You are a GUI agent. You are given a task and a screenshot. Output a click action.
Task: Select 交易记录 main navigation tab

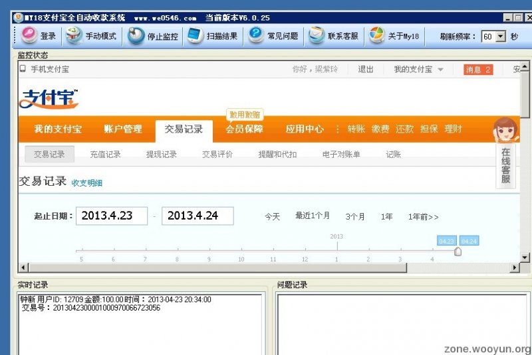tap(184, 129)
